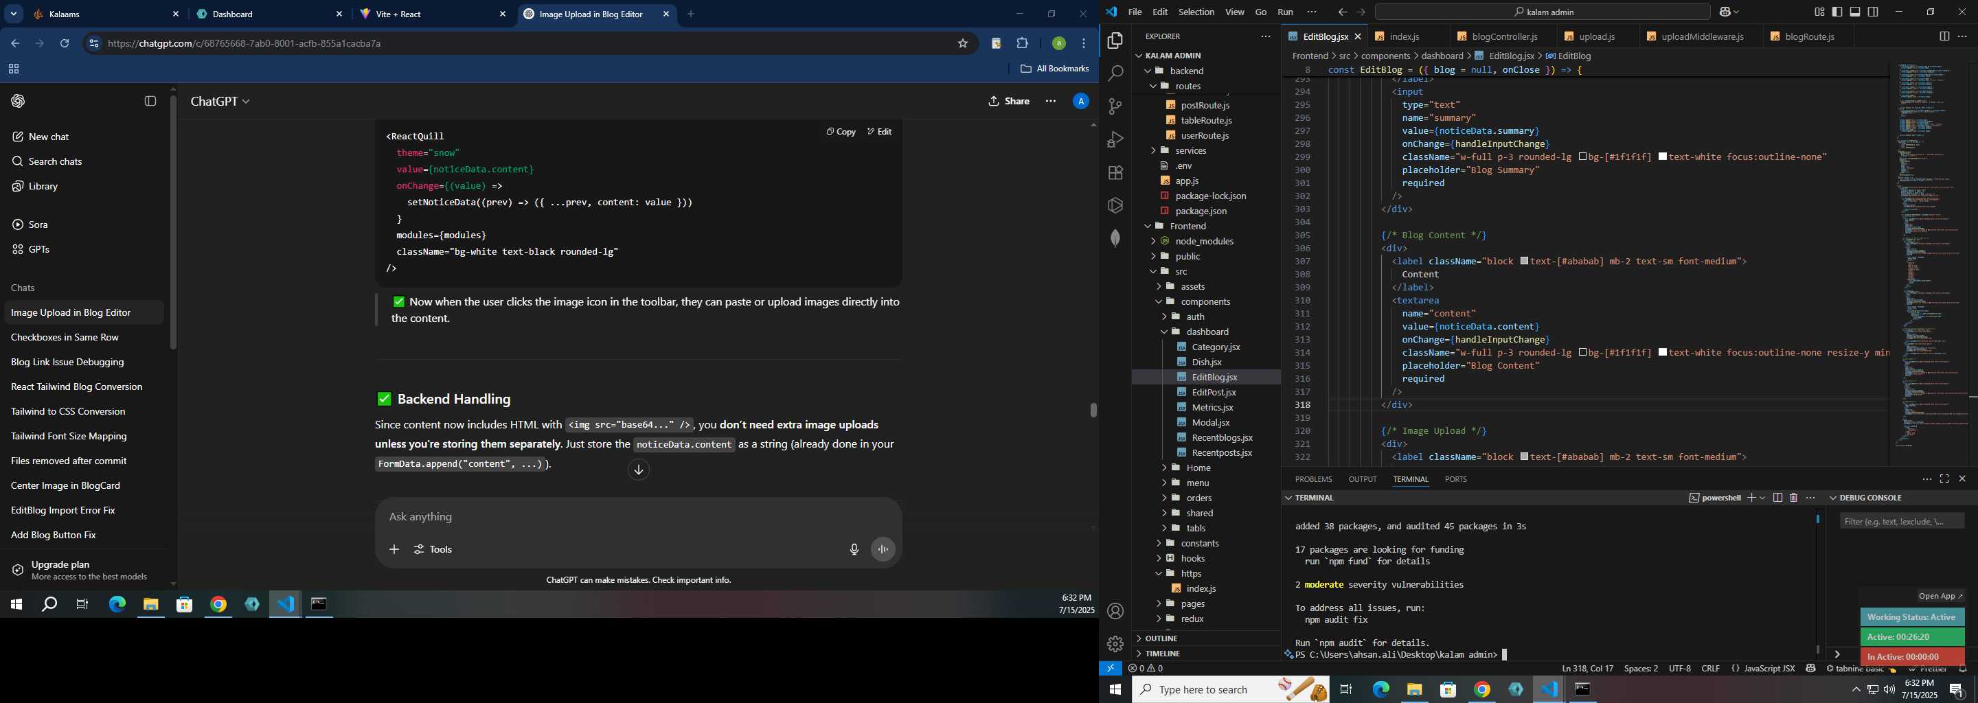
Task: Open the Selection menu in VS Code
Action: click(1196, 12)
